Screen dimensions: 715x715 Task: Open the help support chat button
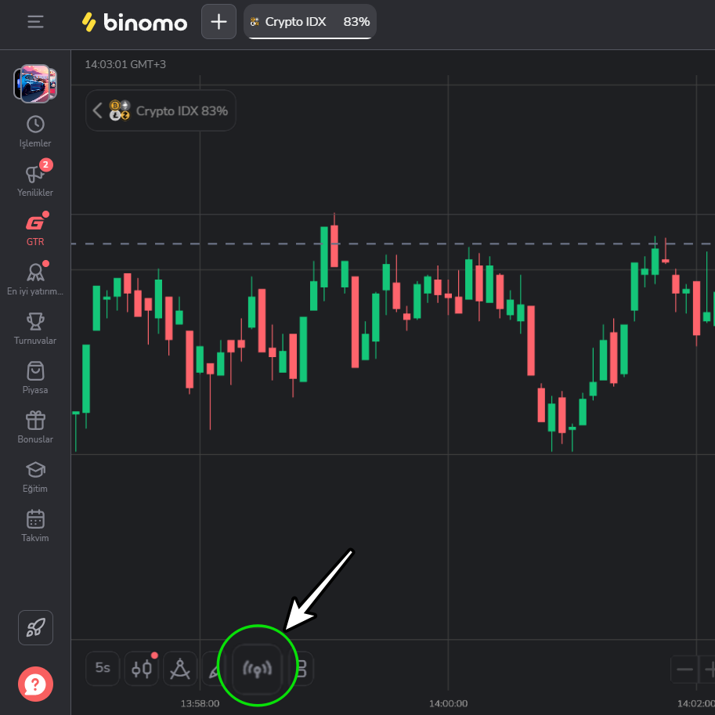[35, 684]
